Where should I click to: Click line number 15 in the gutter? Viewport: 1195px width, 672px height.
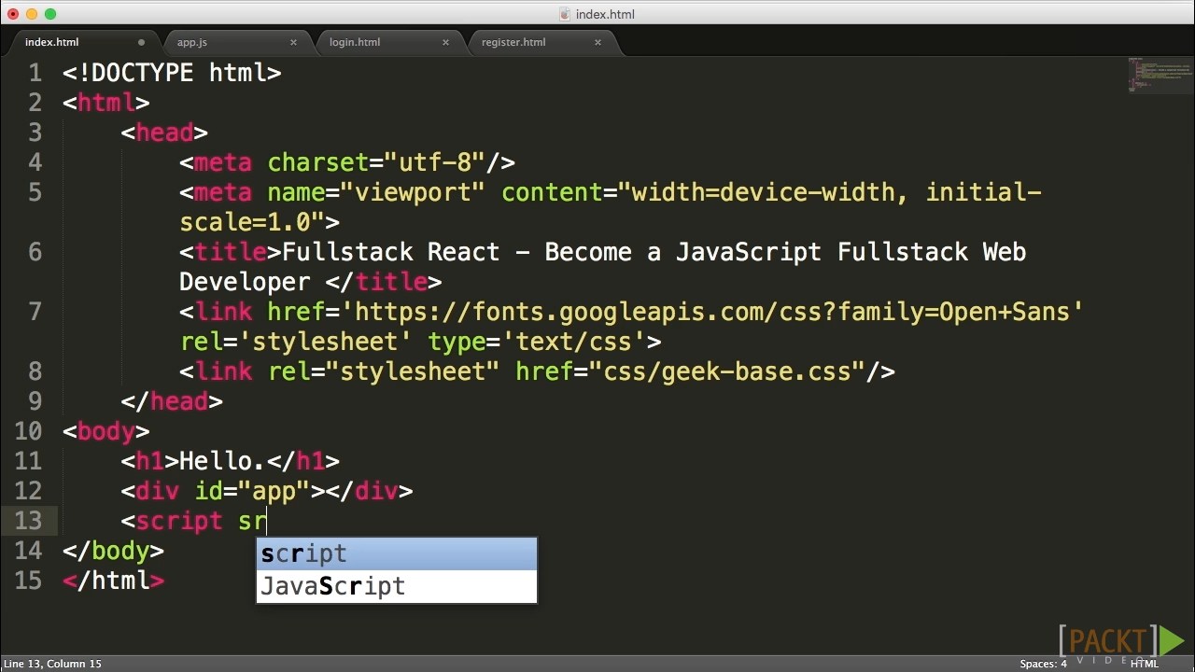(x=28, y=581)
